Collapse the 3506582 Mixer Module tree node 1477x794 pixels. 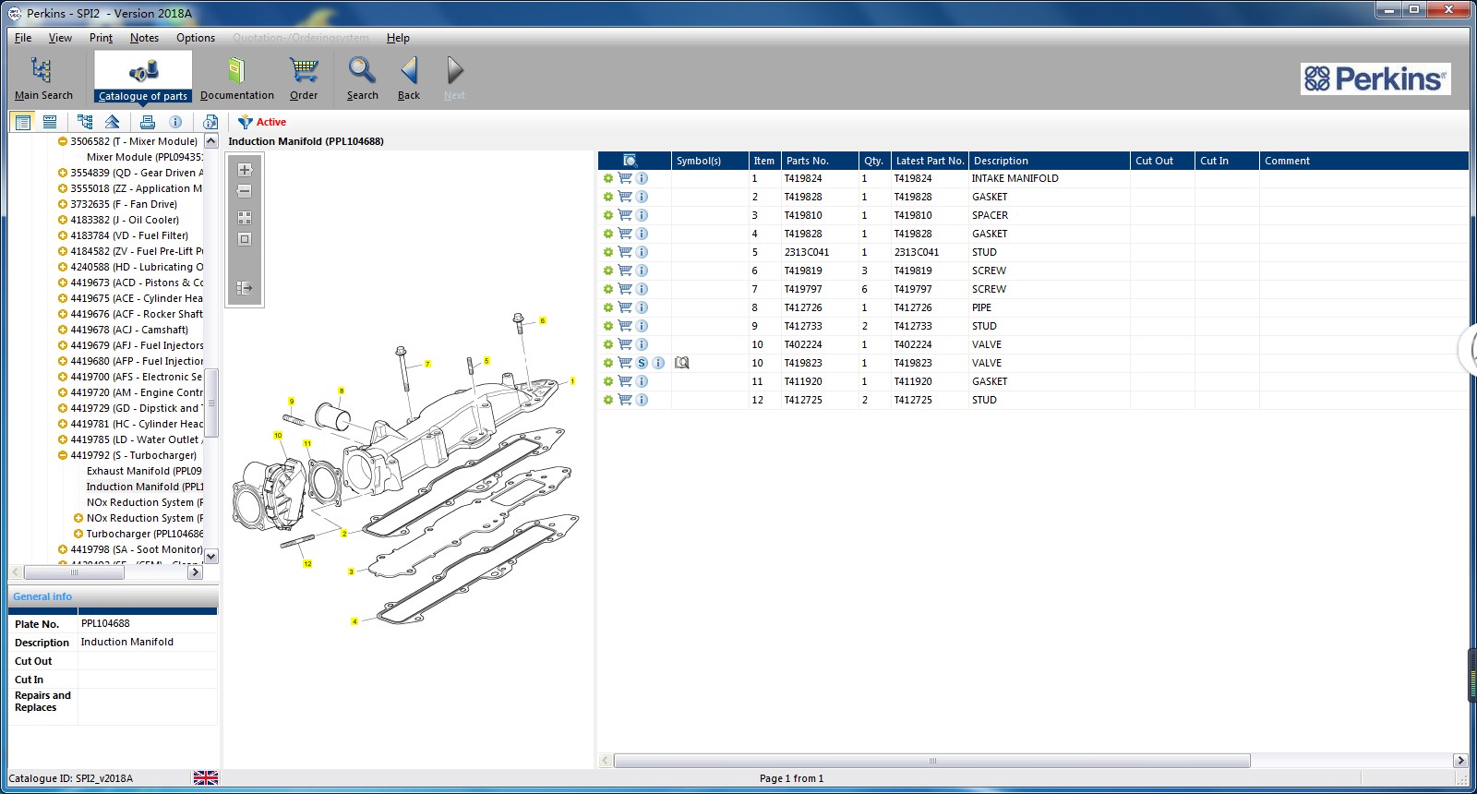(x=63, y=141)
